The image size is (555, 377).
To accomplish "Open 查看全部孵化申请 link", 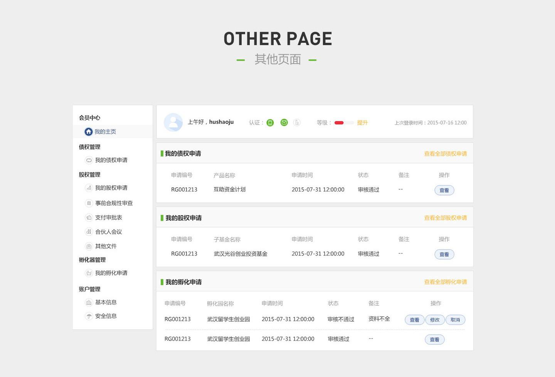I will click(445, 282).
